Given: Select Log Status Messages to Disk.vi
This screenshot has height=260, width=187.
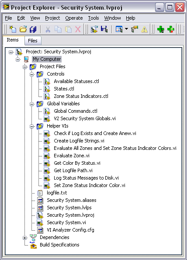Looking at the screenshot, I should coord(86,178).
